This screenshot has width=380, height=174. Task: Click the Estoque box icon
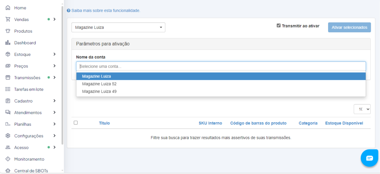pos(8,54)
